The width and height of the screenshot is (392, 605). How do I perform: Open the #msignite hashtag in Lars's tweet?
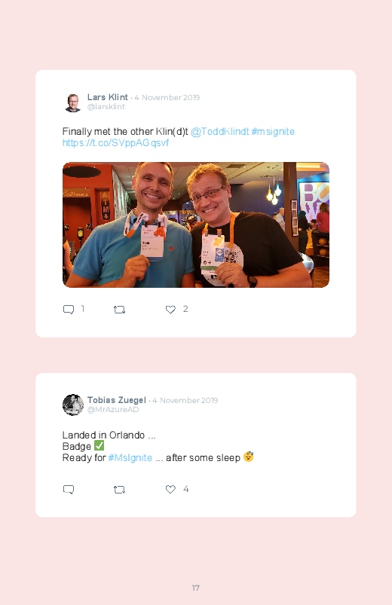click(273, 132)
